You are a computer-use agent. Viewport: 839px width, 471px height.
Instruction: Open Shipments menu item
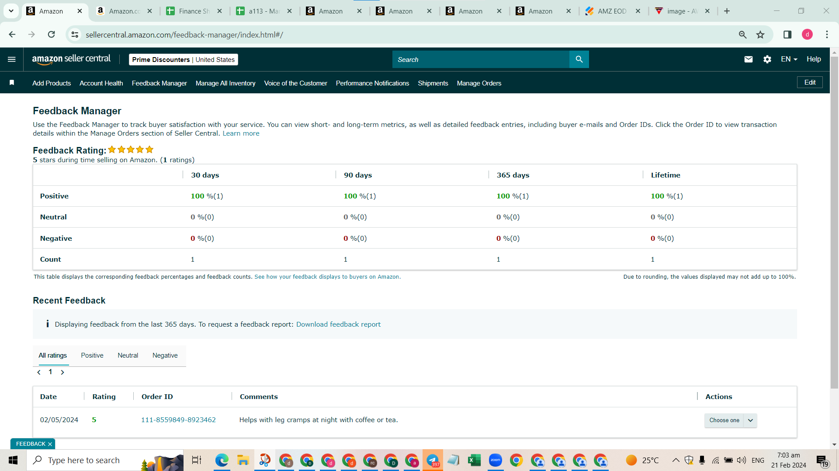coord(433,83)
